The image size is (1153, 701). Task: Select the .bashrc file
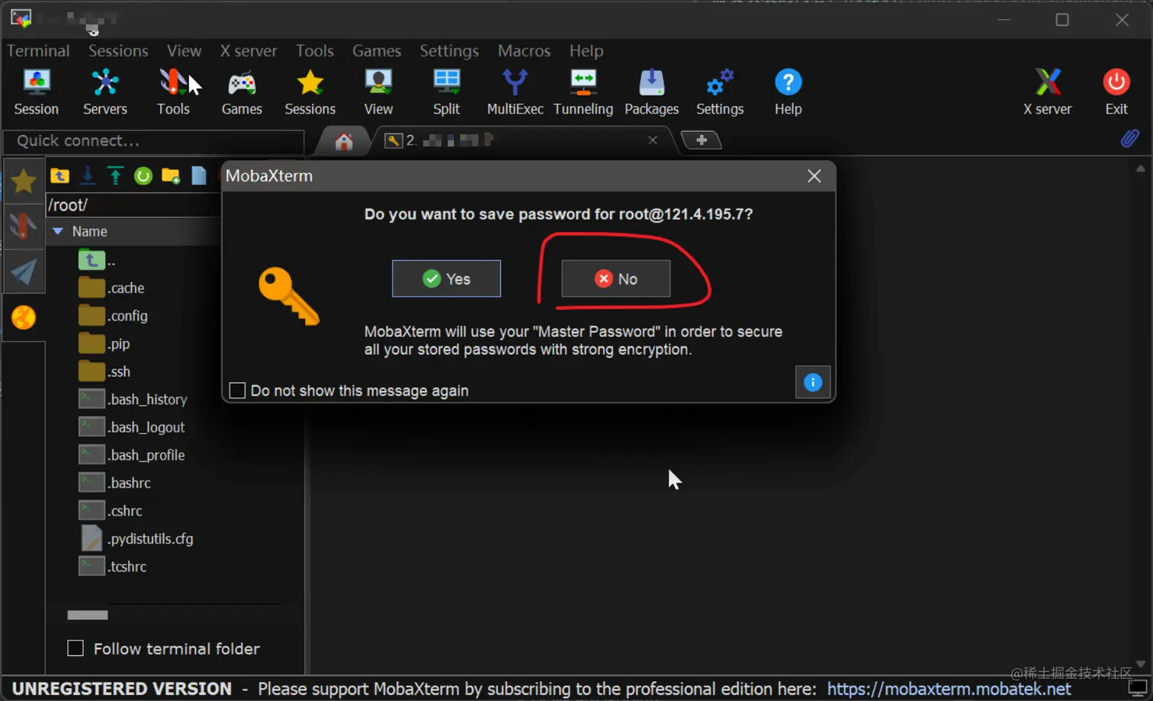pos(115,483)
